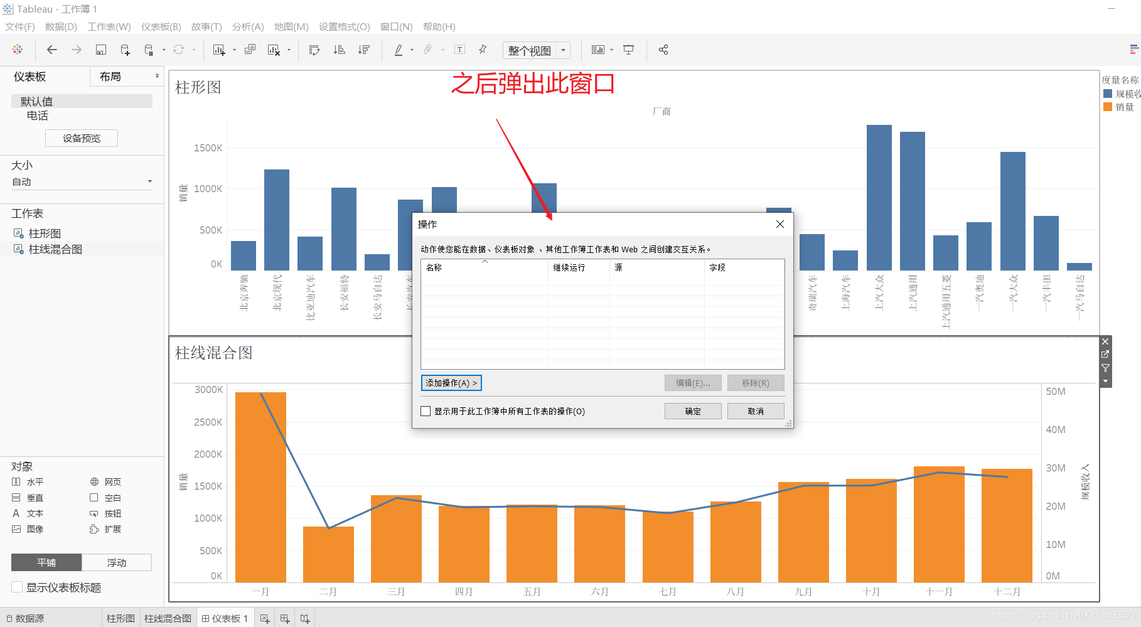Select 柱线混合图 in the 工作表 list

(55, 249)
